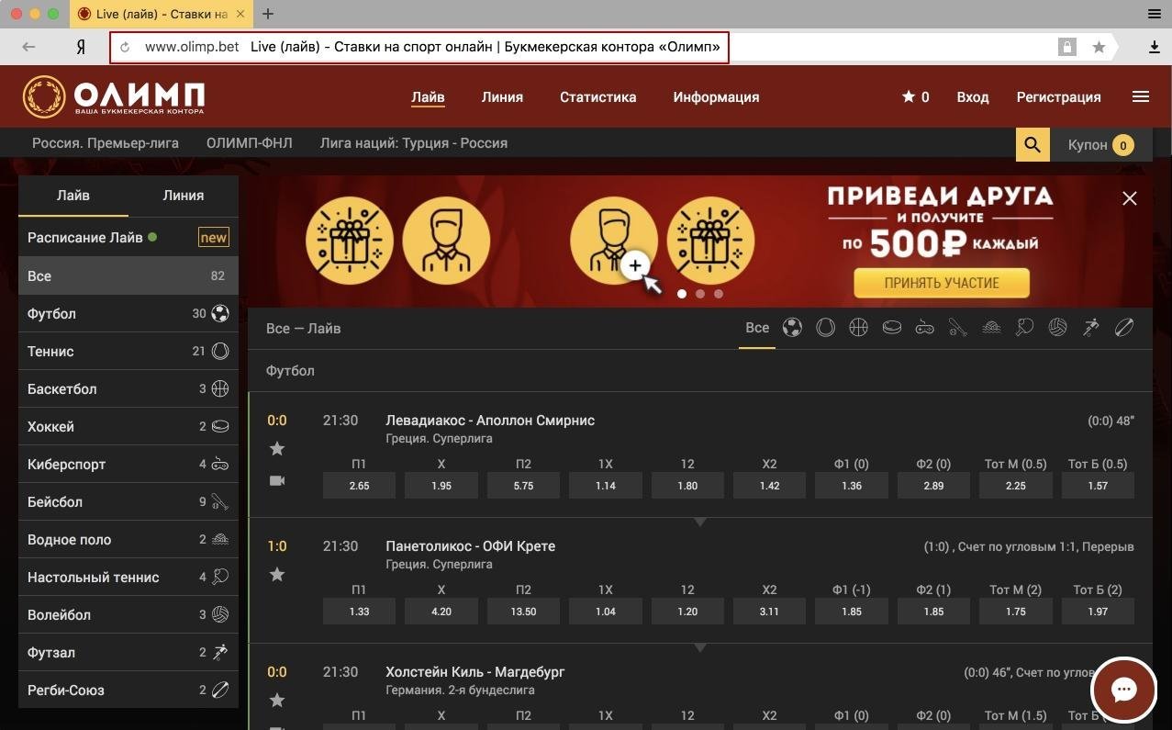This screenshot has width=1172, height=730.
Task: Click the basketball sport filter icon
Action: (x=858, y=327)
